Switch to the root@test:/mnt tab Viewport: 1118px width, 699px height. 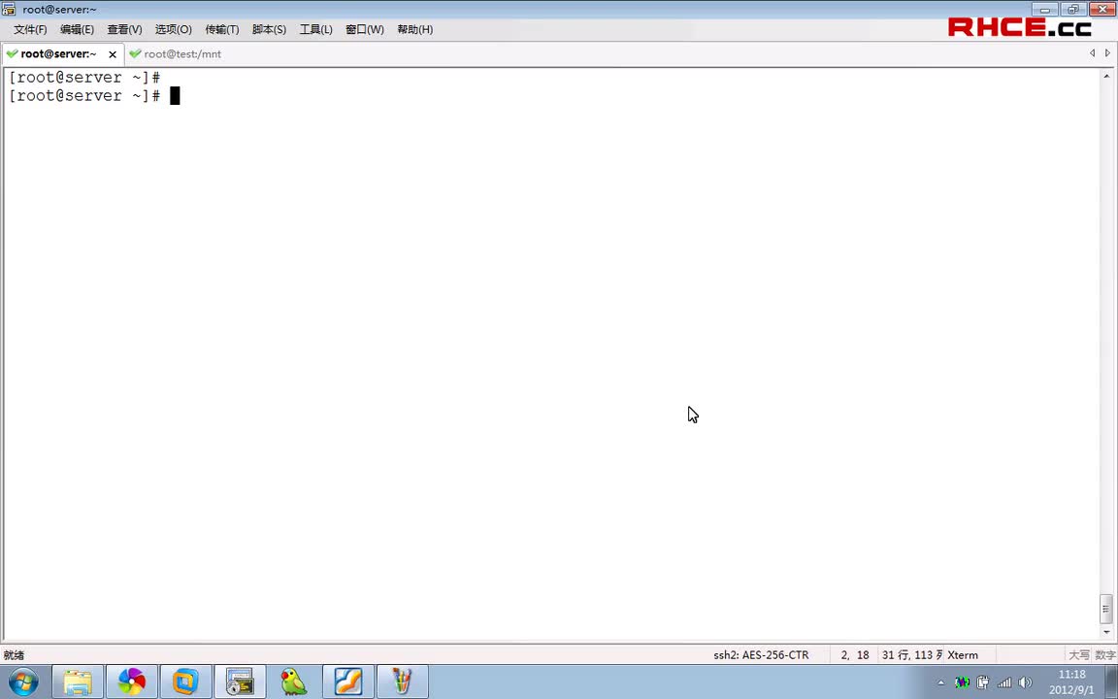click(x=181, y=54)
